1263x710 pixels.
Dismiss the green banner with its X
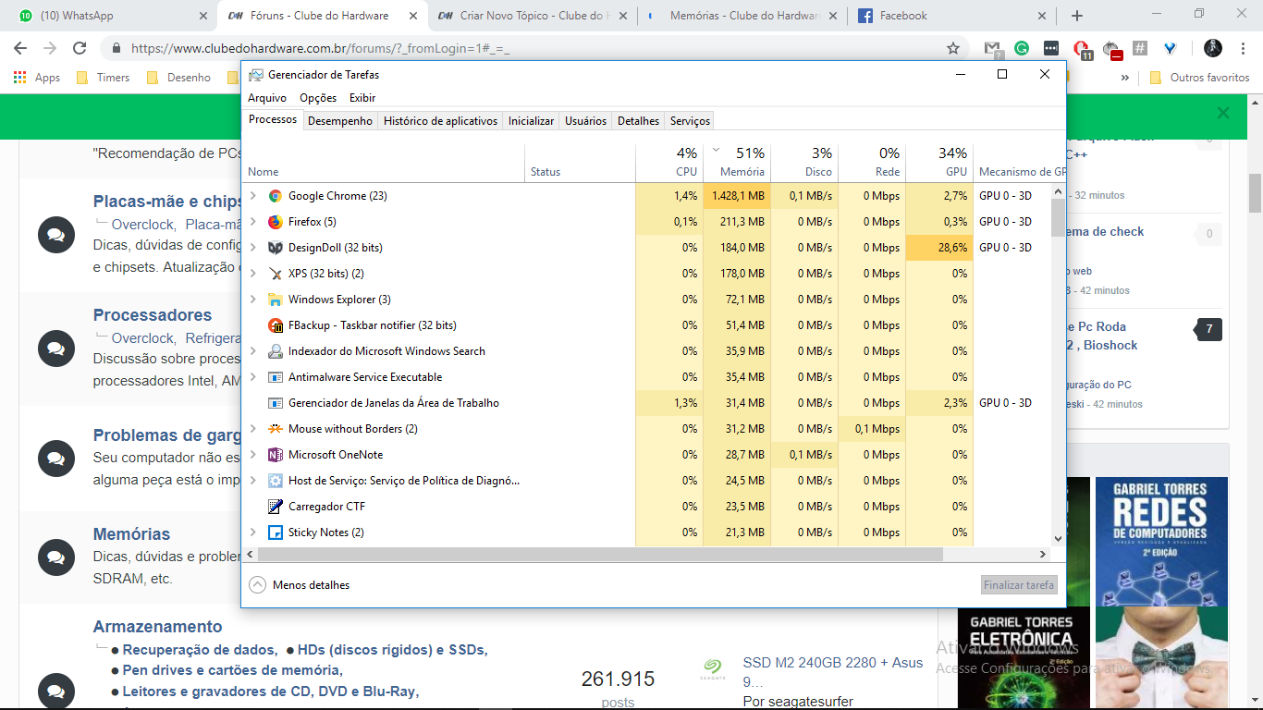pyautogui.click(x=1223, y=114)
